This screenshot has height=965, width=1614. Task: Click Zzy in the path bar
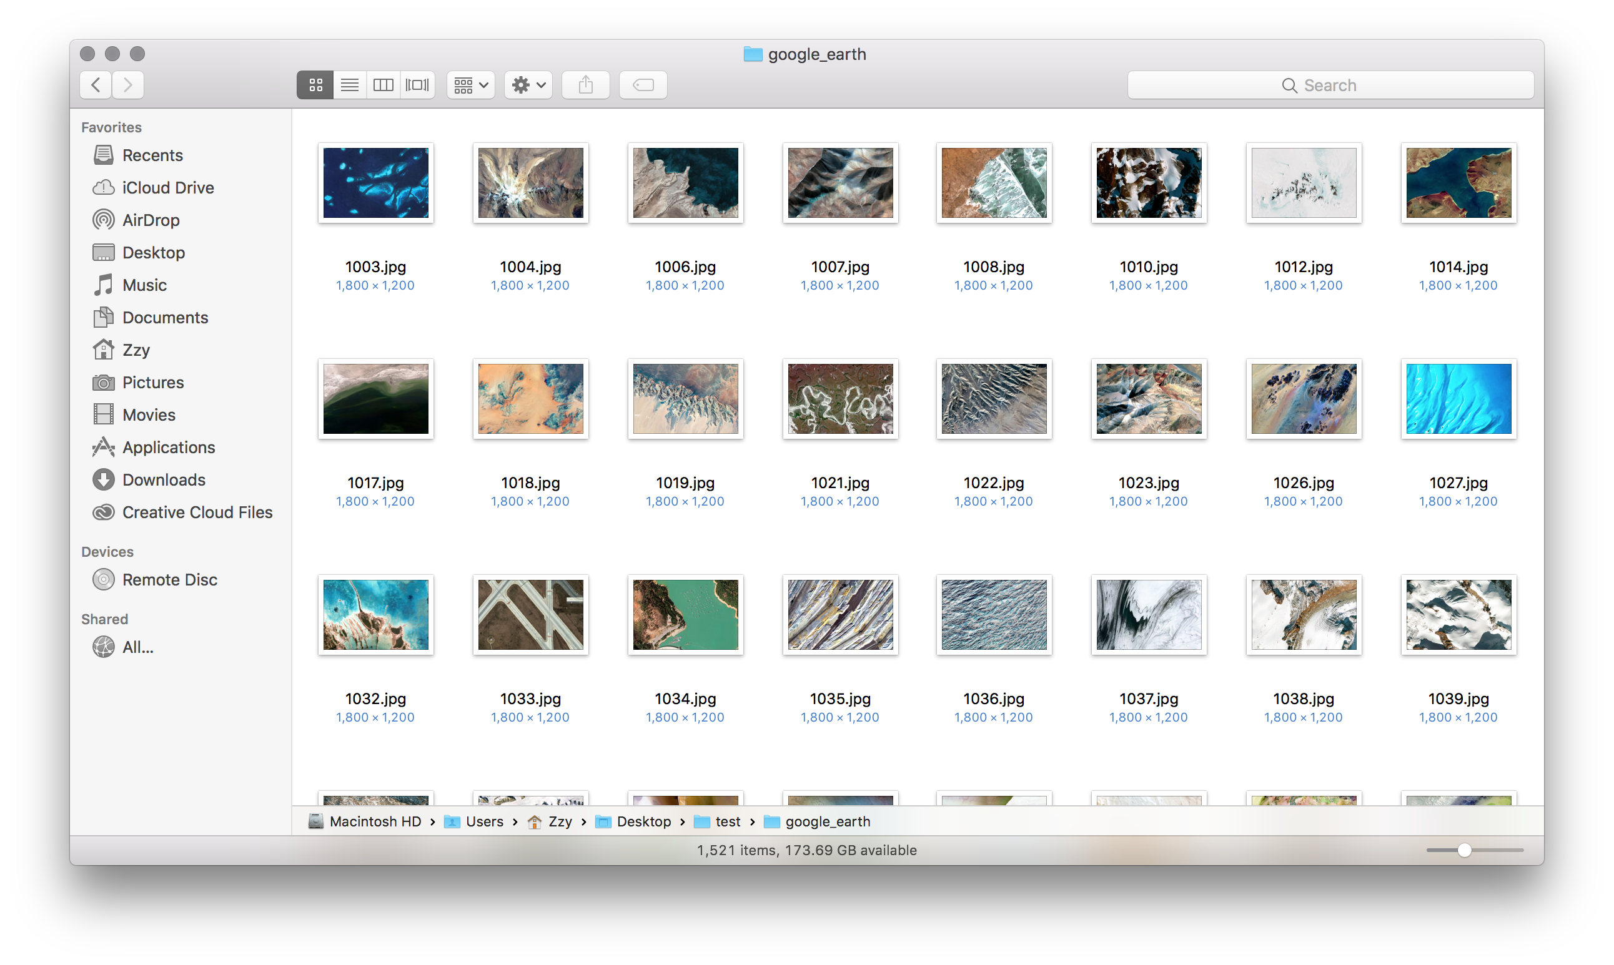pos(550,822)
